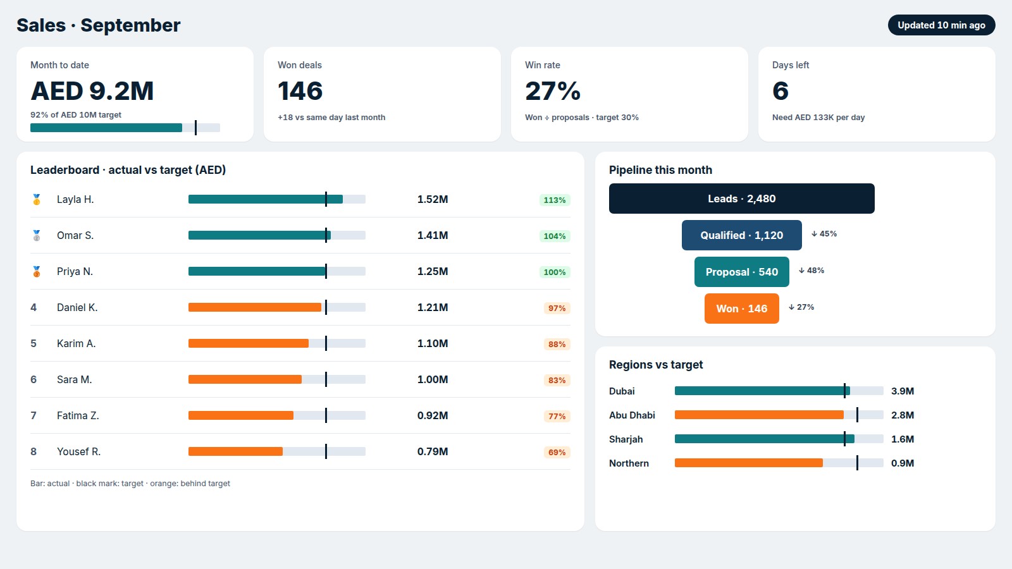This screenshot has width=1012, height=569.
Task: Click the silver medal icon beside Omar S.
Action: [37, 236]
